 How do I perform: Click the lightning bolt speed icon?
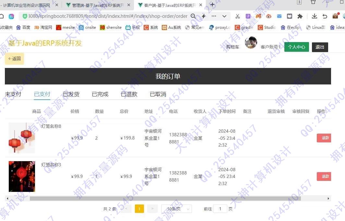(204, 16)
